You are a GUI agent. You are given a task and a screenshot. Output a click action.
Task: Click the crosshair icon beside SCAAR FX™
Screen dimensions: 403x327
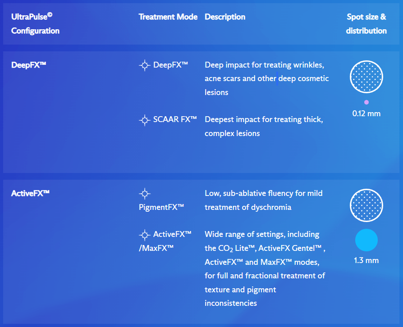(144, 120)
